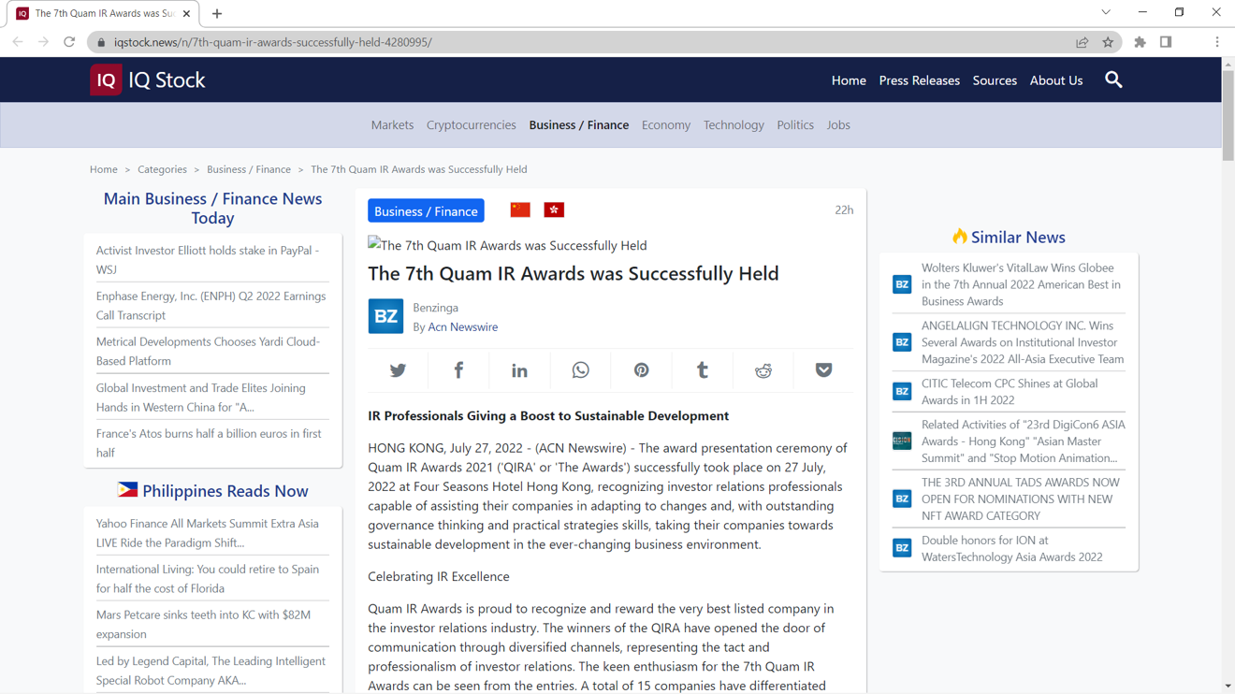Switch to Technology category
Viewport: 1235px width, 694px height.
(x=734, y=124)
